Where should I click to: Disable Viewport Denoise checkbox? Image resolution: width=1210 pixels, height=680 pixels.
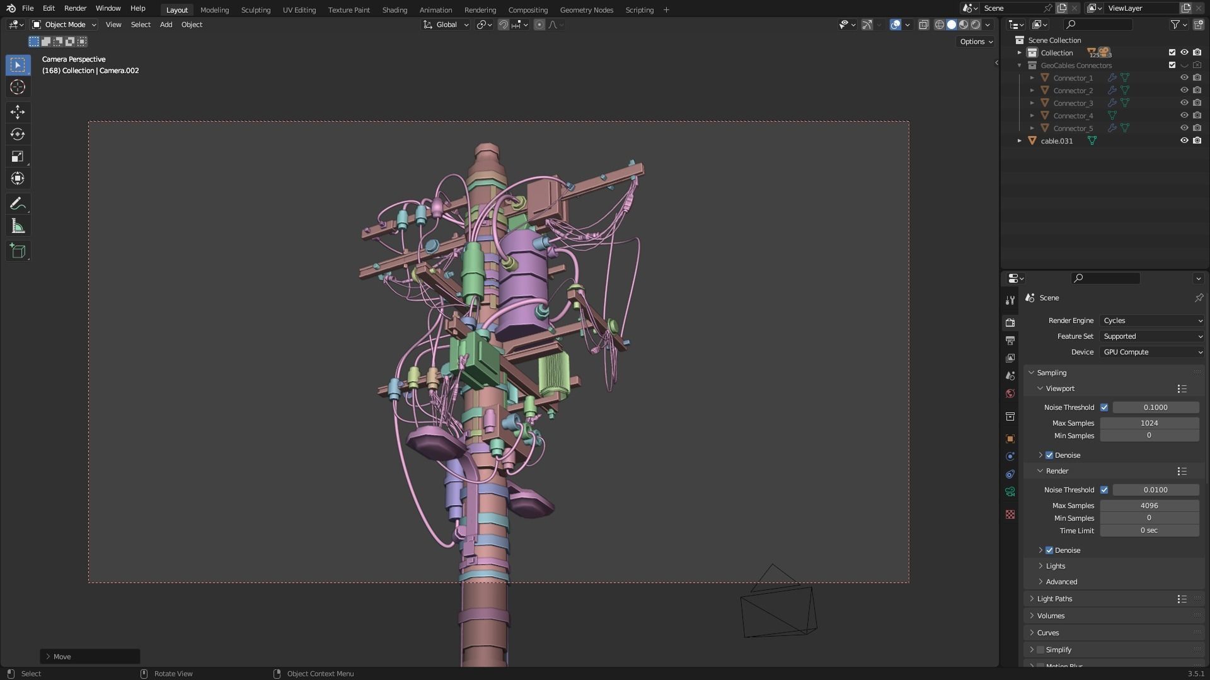point(1049,455)
